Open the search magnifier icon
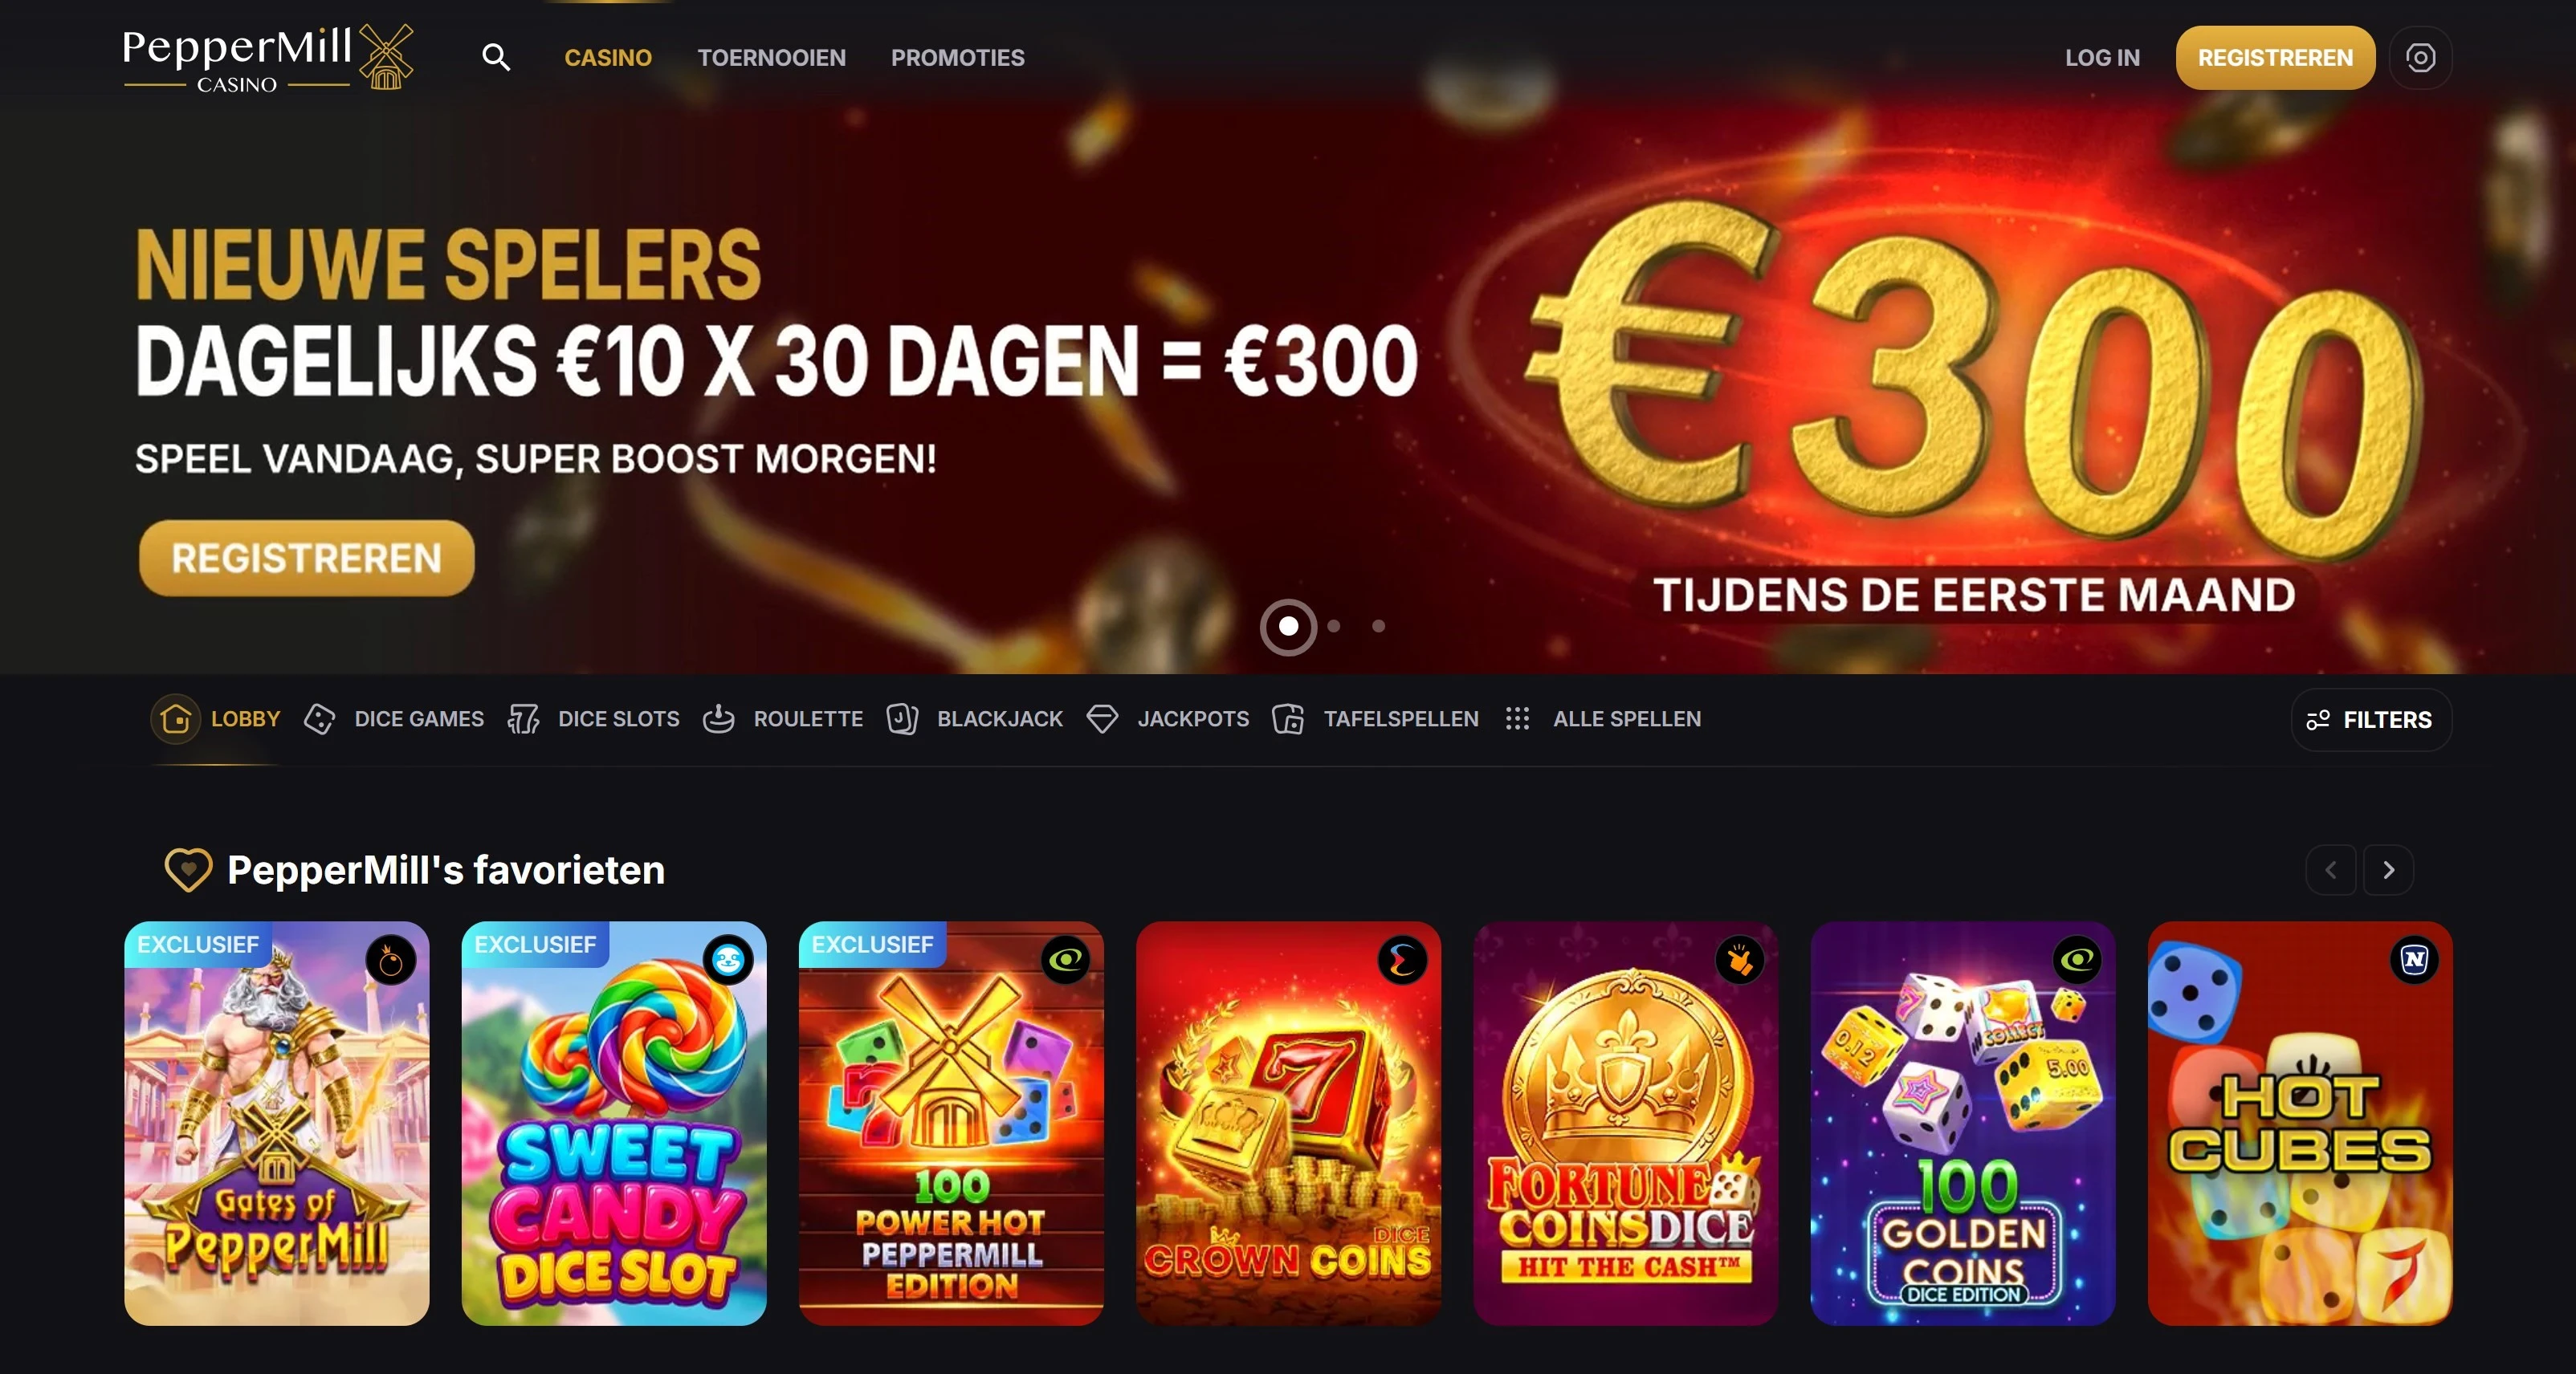This screenshot has width=2576, height=1374. [x=496, y=58]
